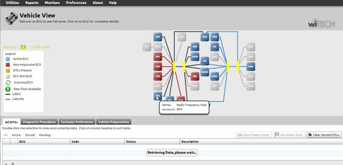Click the red ORC ECU node
Screen dimensions: 343x165
(195, 76)
